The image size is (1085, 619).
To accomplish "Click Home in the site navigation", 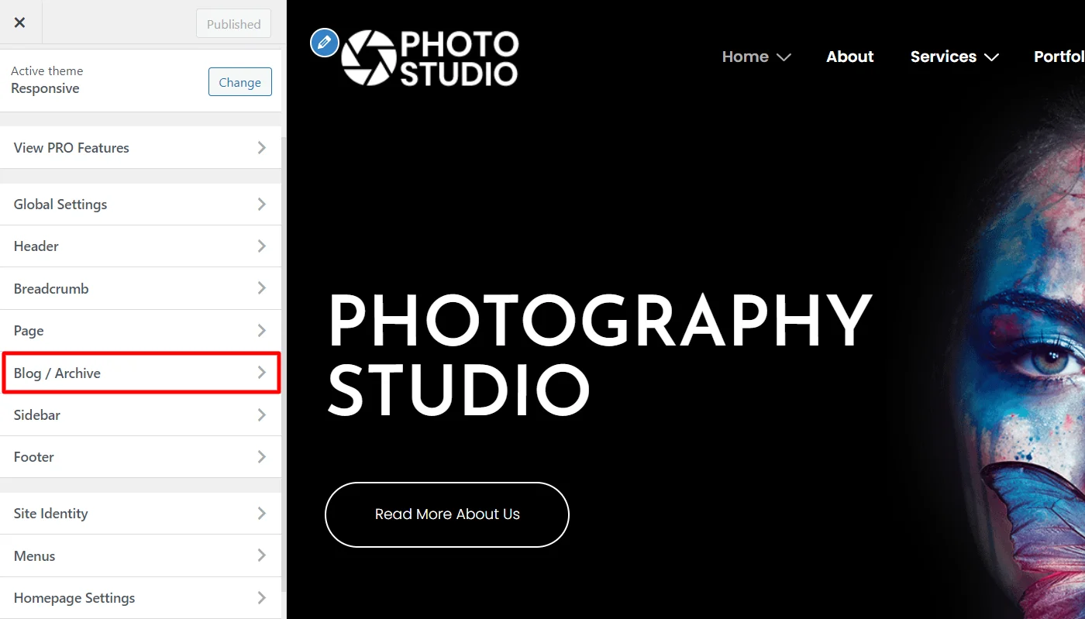I will point(745,57).
